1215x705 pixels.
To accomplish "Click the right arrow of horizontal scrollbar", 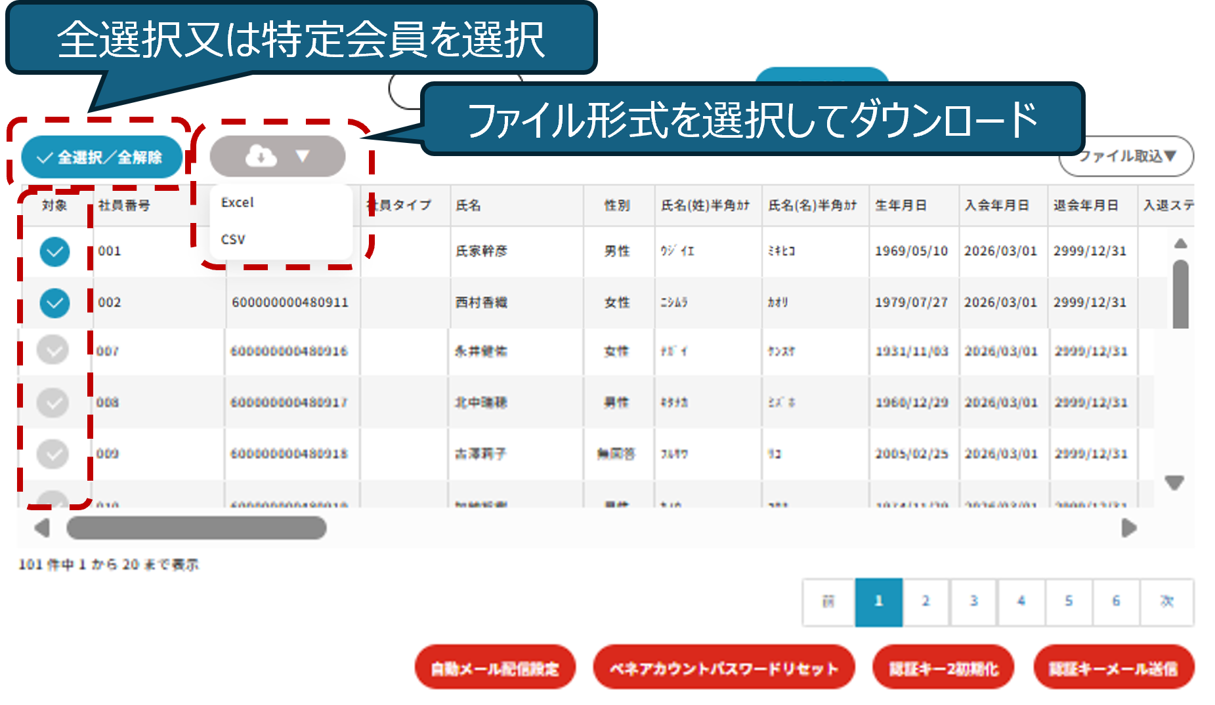I will click(x=1128, y=528).
